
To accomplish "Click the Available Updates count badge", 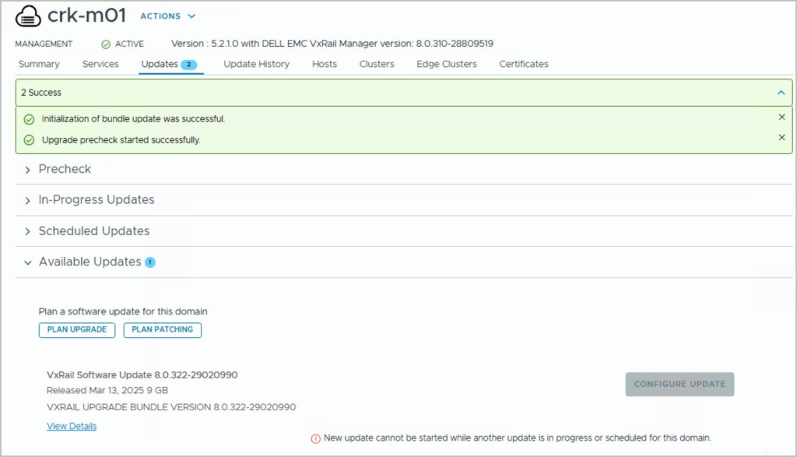I will [150, 262].
